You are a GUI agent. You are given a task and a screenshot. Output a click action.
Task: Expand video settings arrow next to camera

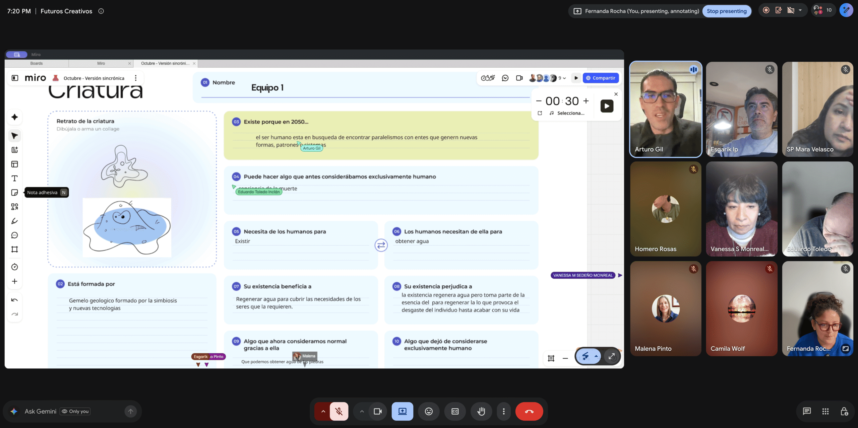(x=362, y=411)
